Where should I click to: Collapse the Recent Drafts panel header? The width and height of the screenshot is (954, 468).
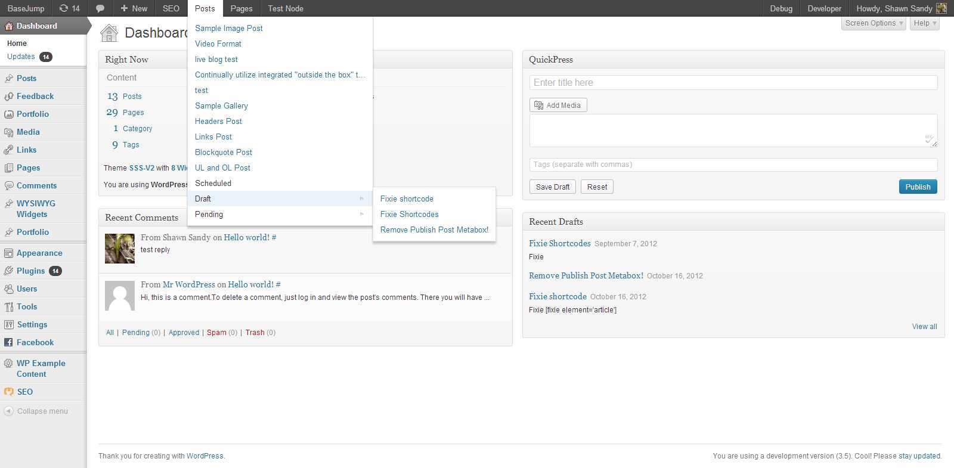[733, 222]
